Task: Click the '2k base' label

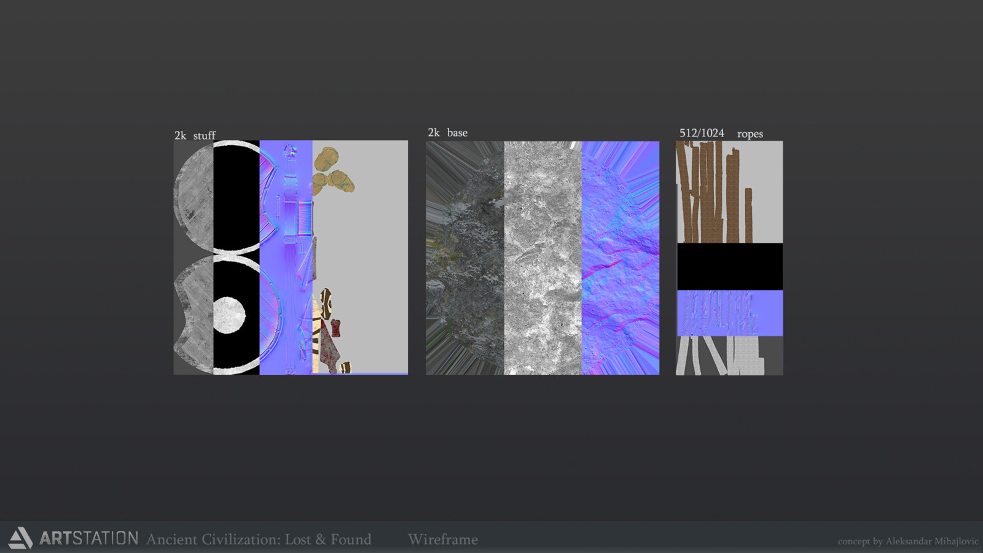Action: pyautogui.click(x=448, y=133)
